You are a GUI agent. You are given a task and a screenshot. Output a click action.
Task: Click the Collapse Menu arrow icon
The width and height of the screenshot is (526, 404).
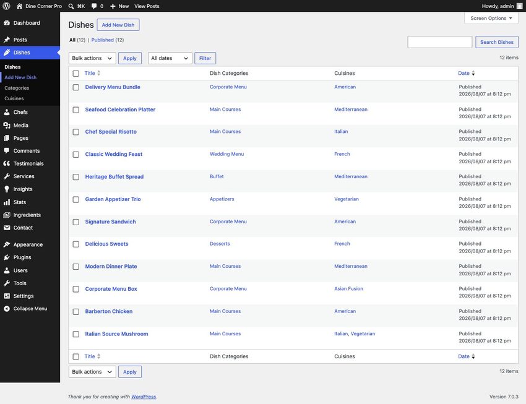tap(7, 309)
